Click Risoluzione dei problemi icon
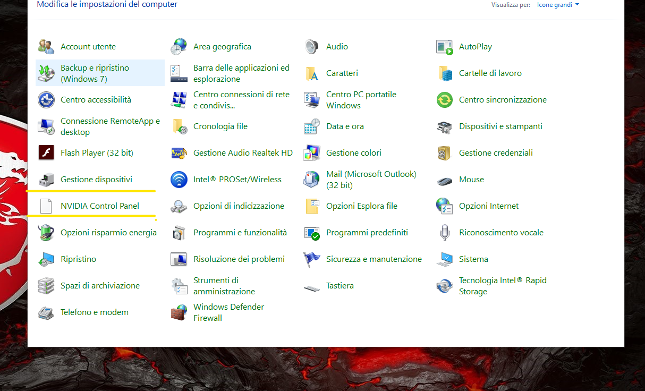 179,259
